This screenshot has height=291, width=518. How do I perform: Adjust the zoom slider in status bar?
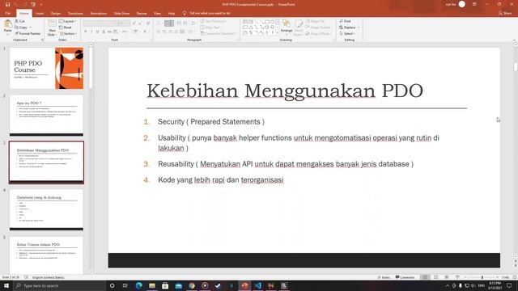tap(482, 277)
